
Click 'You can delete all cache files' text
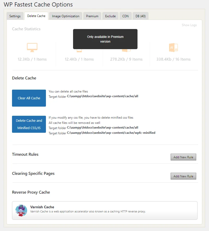[x=68, y=91]
